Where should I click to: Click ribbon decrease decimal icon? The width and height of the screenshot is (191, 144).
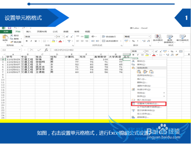149,41
